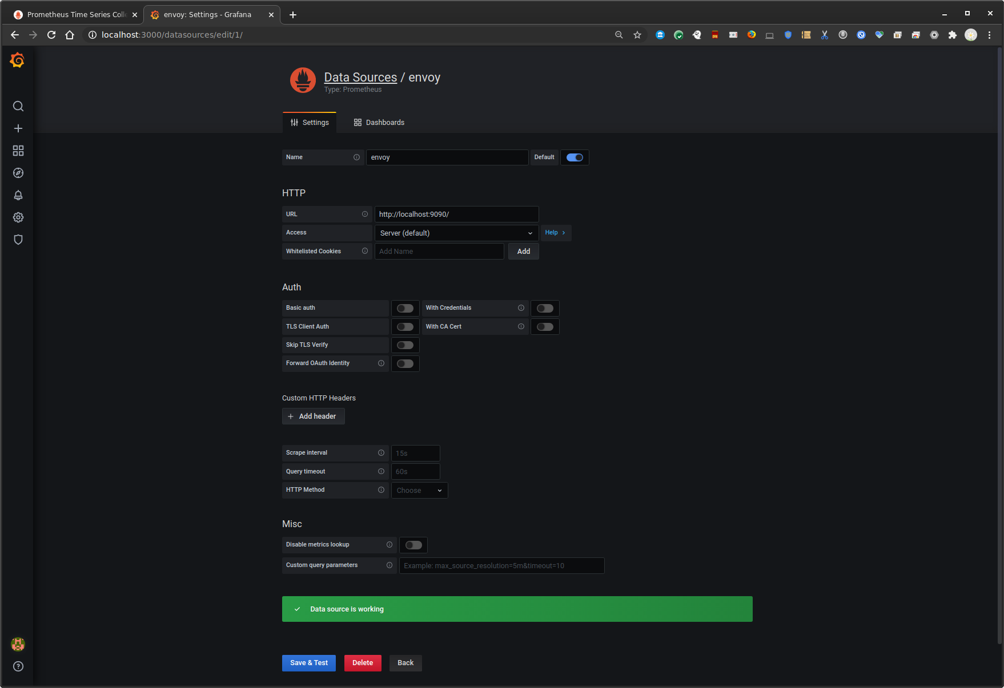
Task: Click the Scrape interval input field
Action: (x=416, y=454)
